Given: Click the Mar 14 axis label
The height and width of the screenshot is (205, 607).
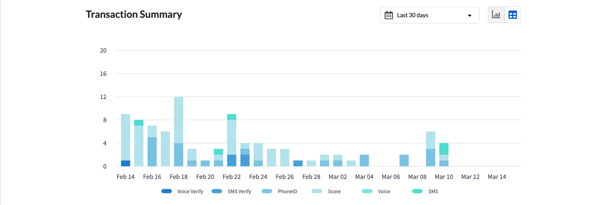Looking at the screenshot, I should tap(497, 177).
